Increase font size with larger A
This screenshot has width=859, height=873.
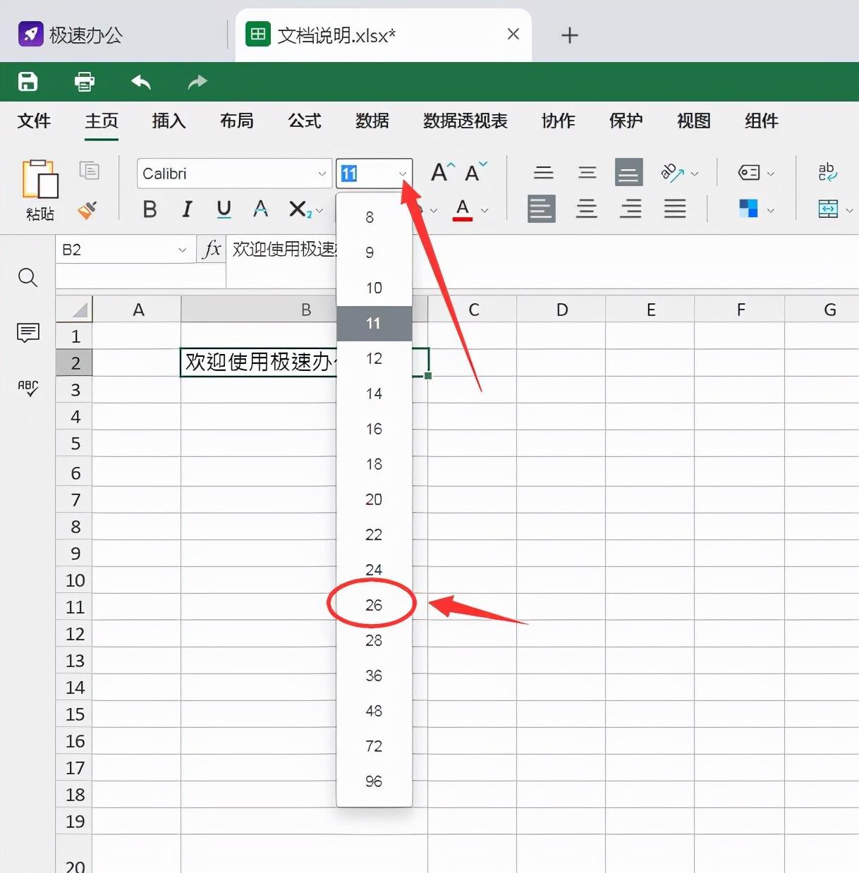[442, 172]
